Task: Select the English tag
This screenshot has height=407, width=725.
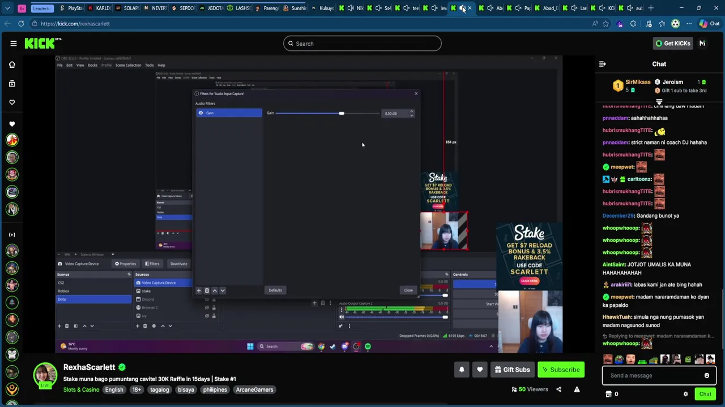Action: [x=114, y=389]
